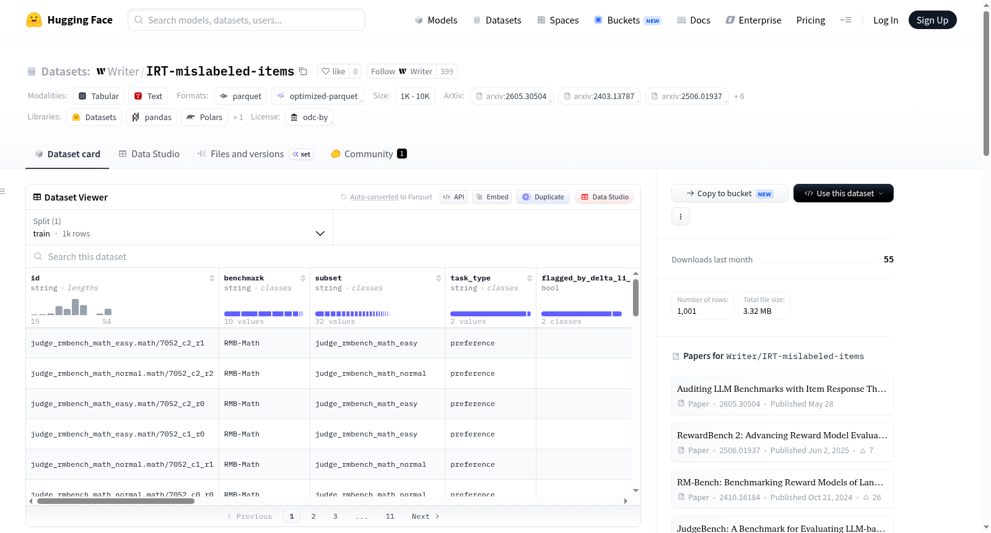991x533 pixels.
Task: Select the optimized-parquet format tag
Action: coord(317,97)
